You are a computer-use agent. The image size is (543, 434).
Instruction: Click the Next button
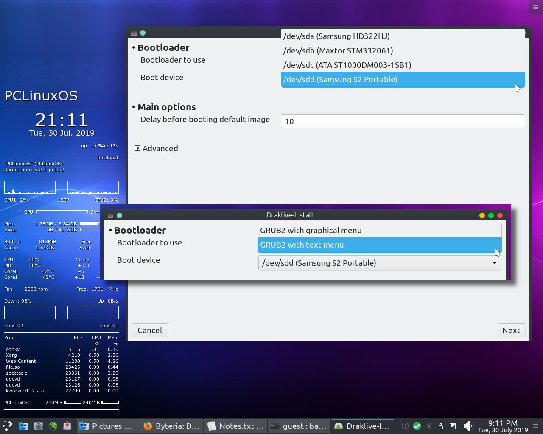click(x=511, y=330)
